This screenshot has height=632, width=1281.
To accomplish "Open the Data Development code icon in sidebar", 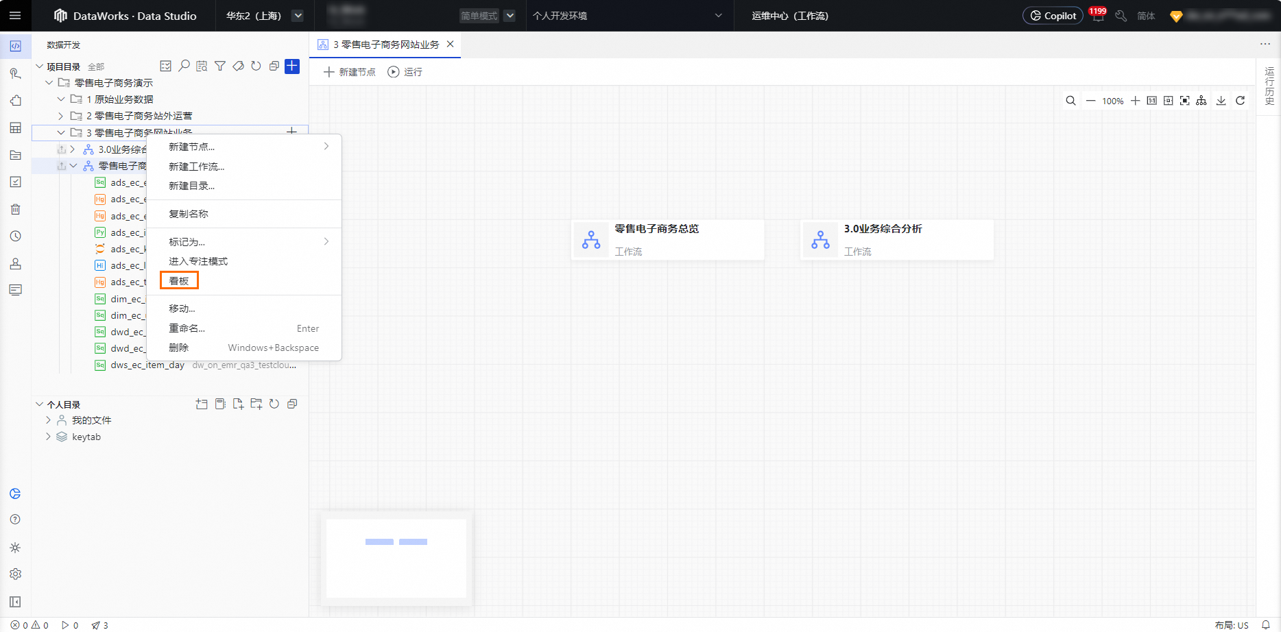I will point(15,46).
